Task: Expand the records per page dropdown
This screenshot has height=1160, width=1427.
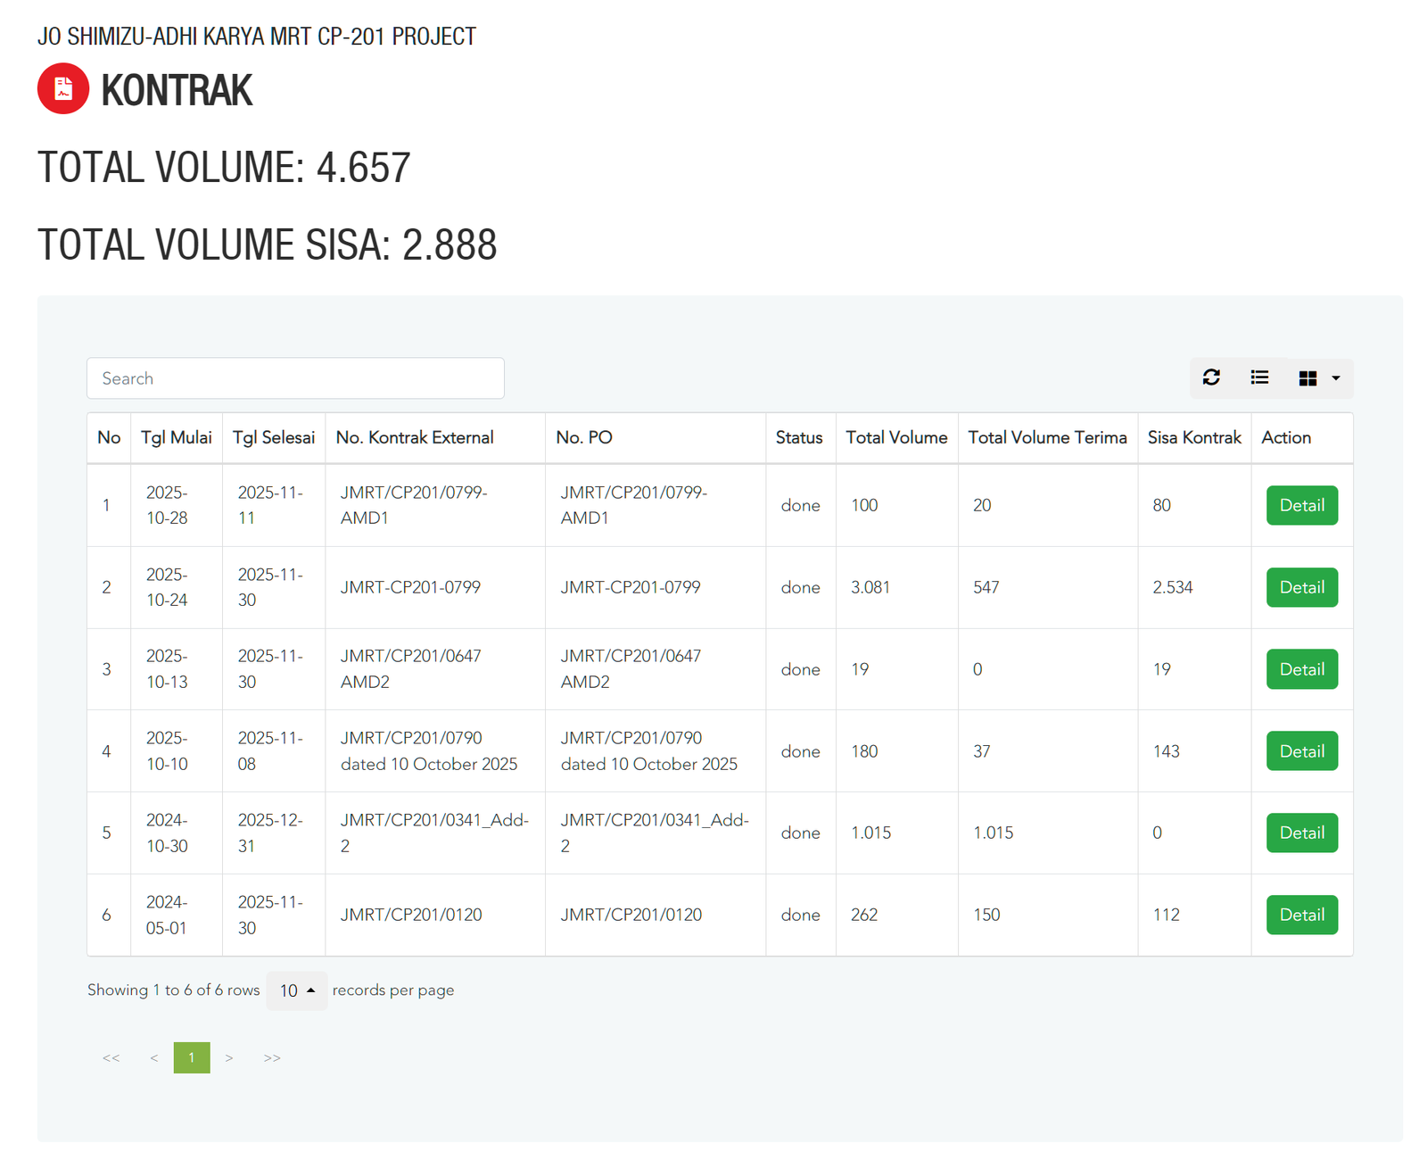Action: click(x=296, y=990)
